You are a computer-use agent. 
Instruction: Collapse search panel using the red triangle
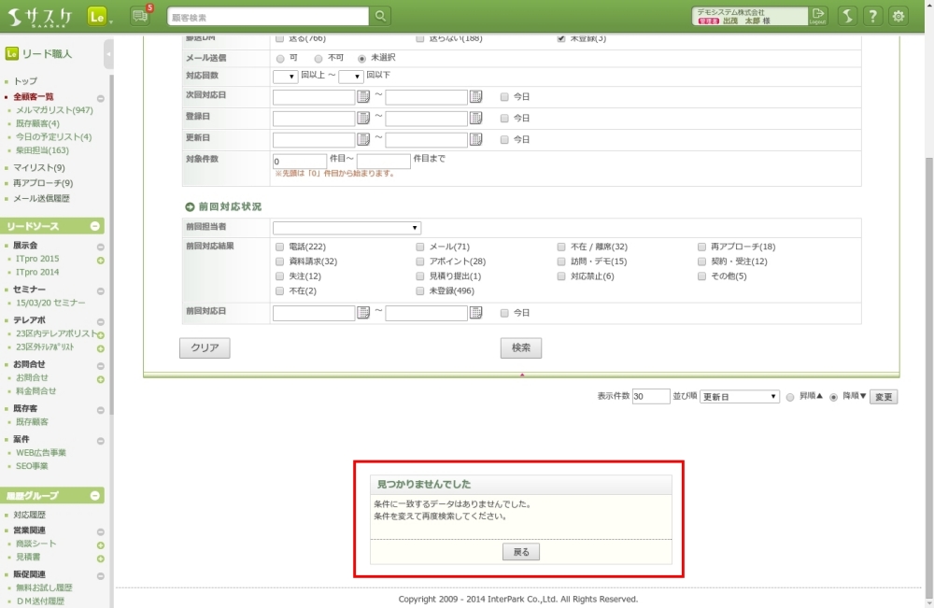coord(522,375)
